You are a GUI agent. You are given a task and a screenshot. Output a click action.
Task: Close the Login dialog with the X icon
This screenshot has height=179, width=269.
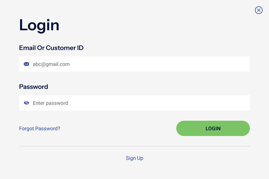click(259, 10)
